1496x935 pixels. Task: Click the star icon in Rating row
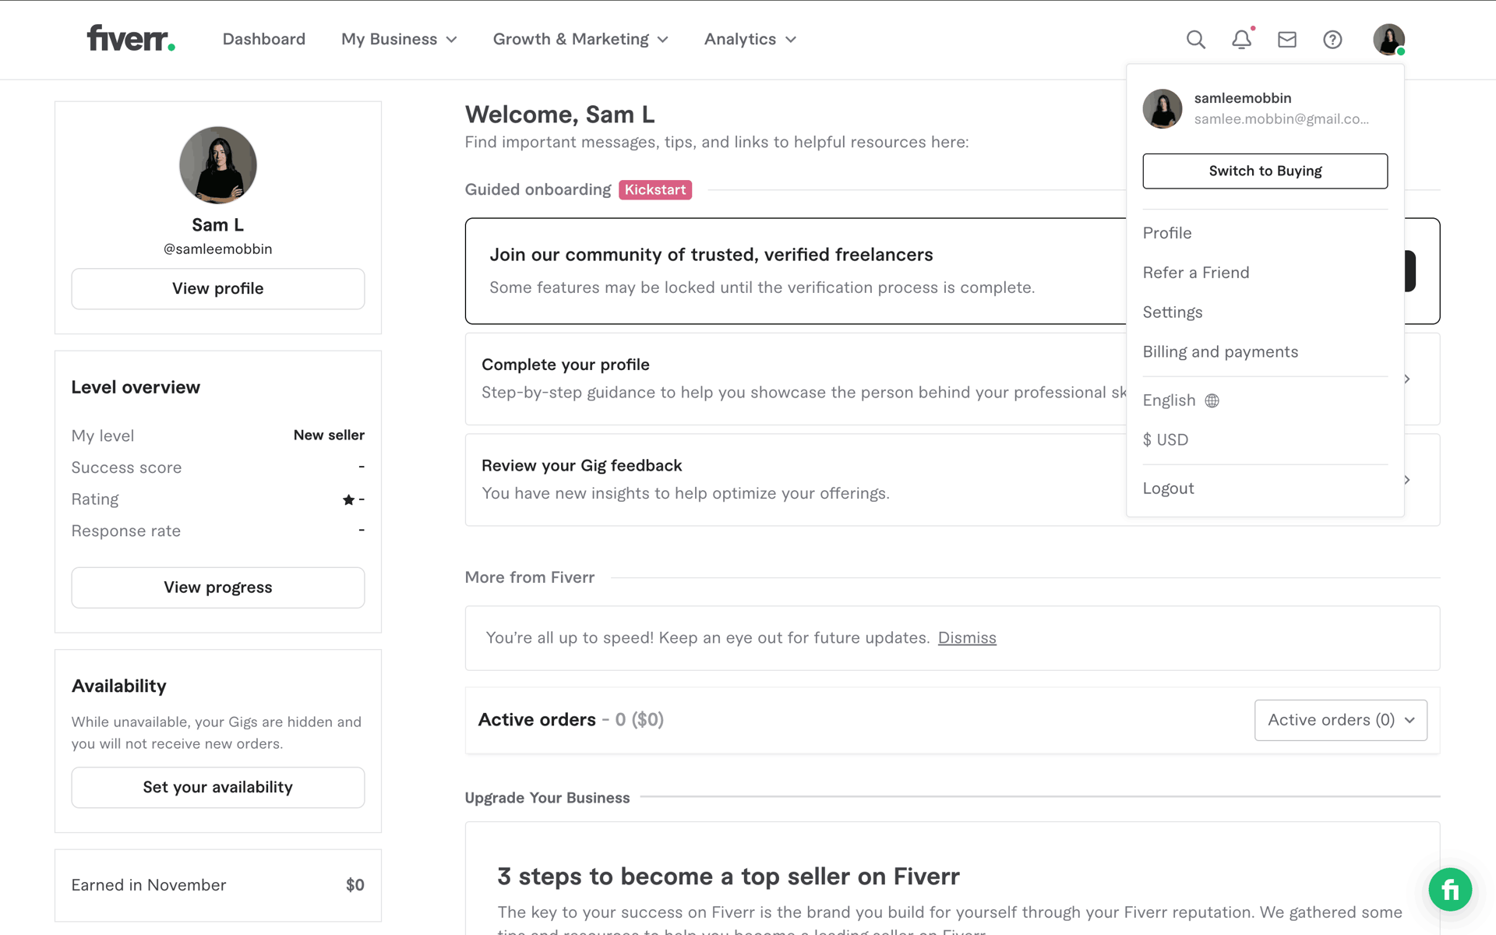pyautogui.click(x=348, y=499)
